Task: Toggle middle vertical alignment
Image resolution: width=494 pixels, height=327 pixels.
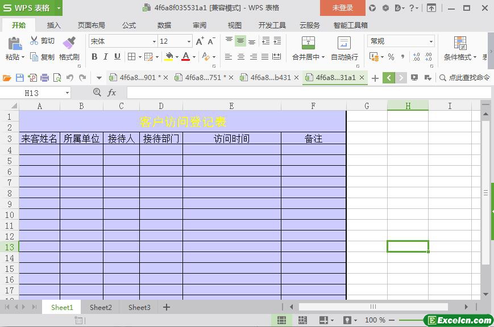Action: [x=240, y=41]
